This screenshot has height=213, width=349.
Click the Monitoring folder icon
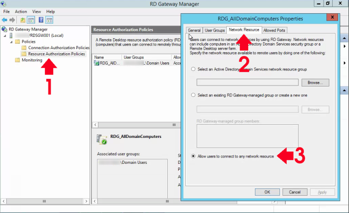[17, 60]
